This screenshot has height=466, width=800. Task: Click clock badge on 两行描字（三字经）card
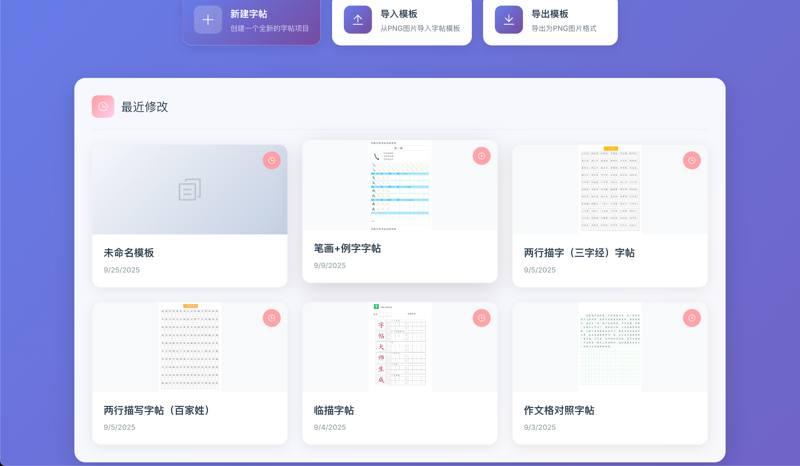(x=691, y=160)
